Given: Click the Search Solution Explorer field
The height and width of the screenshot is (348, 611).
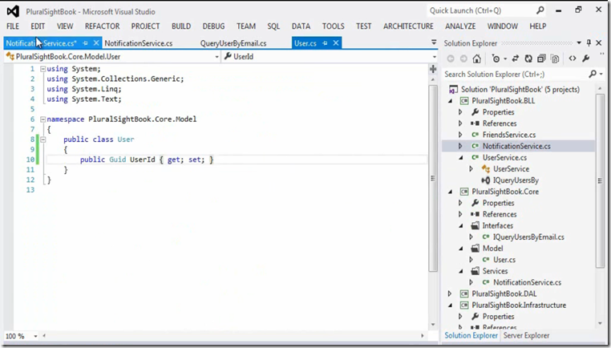Looking at the screenshot, I should [x=515, y=74].
